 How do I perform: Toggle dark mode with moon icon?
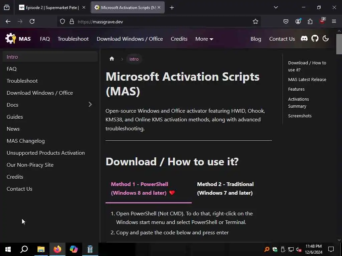325,39
